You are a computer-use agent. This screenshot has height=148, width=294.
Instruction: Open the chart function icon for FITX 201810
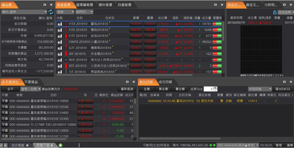pyautogui.click(x=60, y=23)
